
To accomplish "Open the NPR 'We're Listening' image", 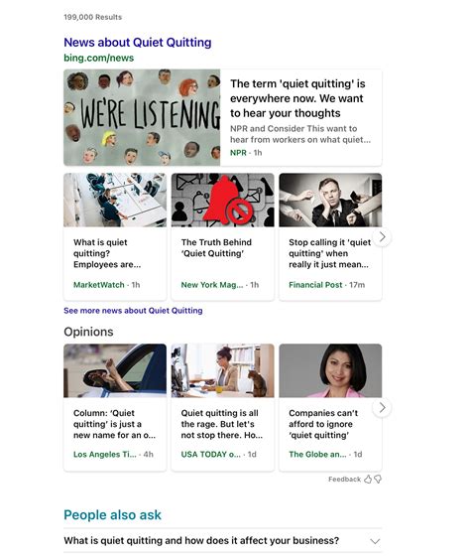I will pyautogui.click(x=142, y=117).
